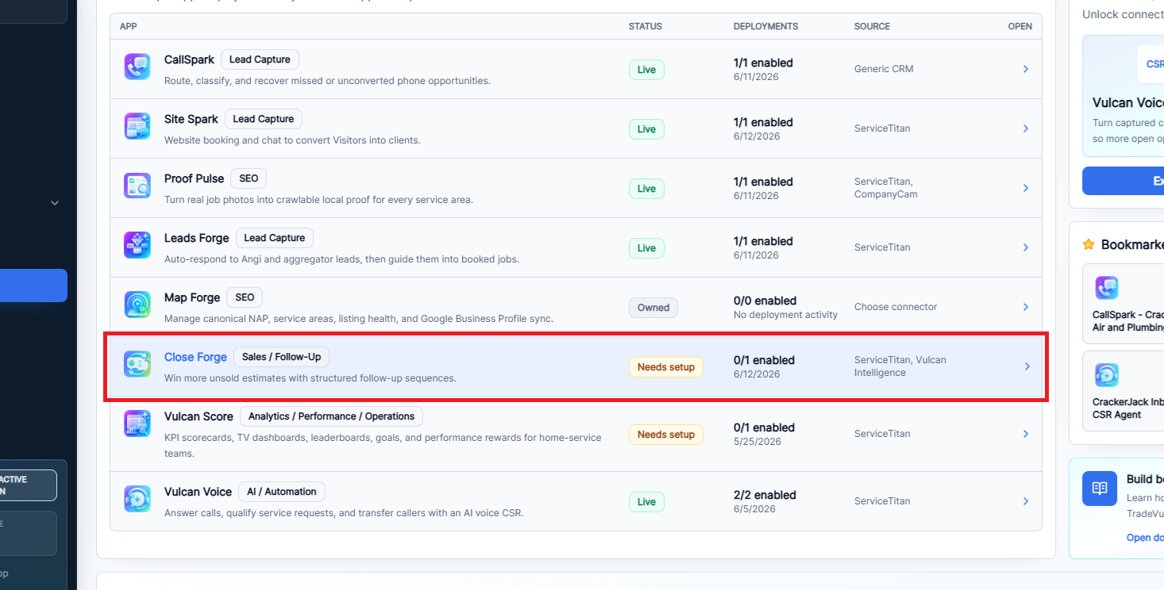Click the Sales / Follow-Up tag

(281, 357)
